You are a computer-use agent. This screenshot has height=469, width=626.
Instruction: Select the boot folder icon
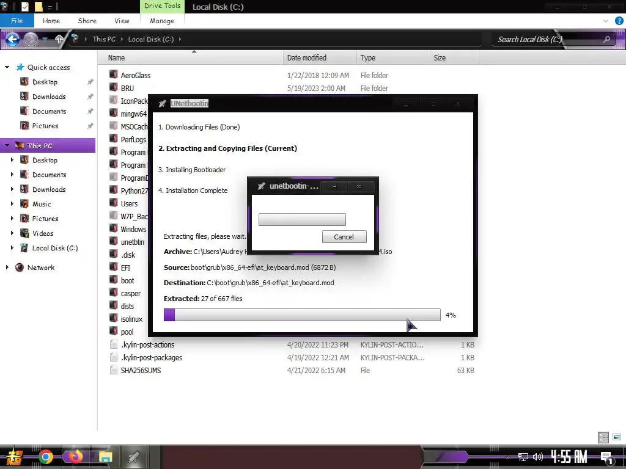(x=114, y=280)
